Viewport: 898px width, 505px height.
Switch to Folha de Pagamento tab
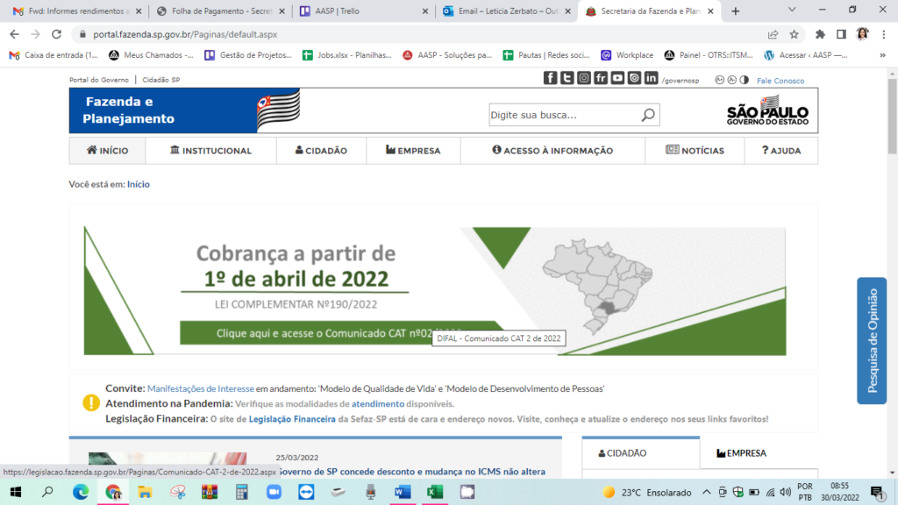click(220, 11)
